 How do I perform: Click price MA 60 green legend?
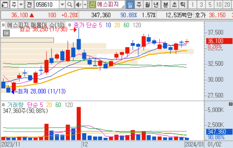coord(126,25)
